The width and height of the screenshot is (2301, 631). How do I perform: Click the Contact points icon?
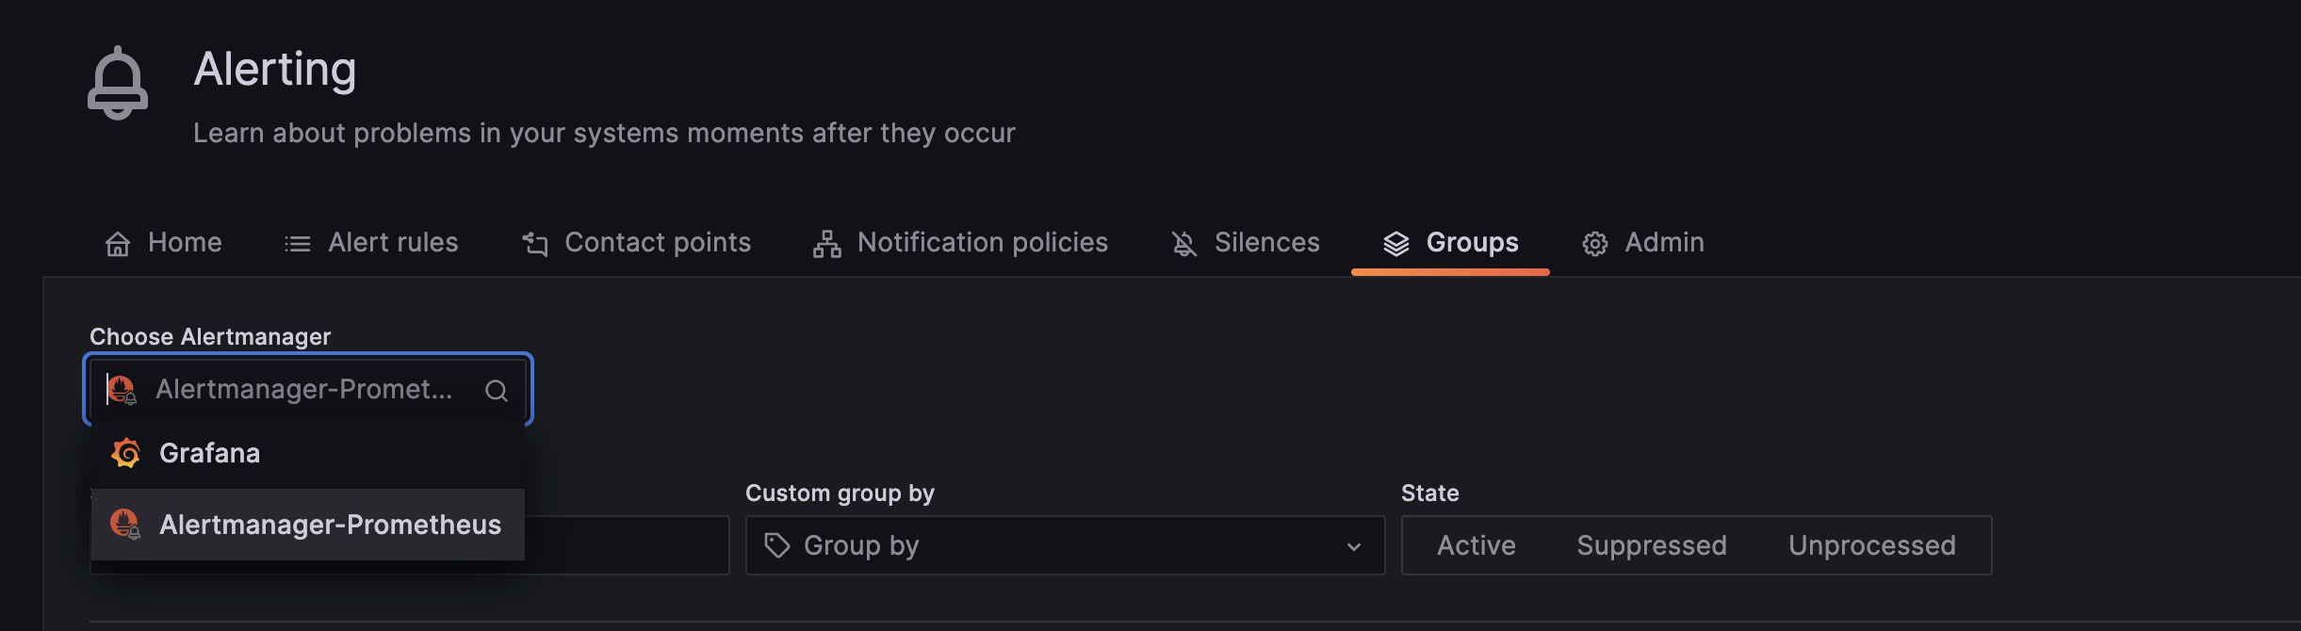click(534, 243)
